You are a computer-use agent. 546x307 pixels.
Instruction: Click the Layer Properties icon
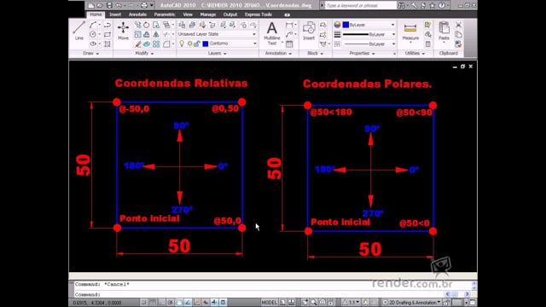pyautogui.click(x=182, y=25)
